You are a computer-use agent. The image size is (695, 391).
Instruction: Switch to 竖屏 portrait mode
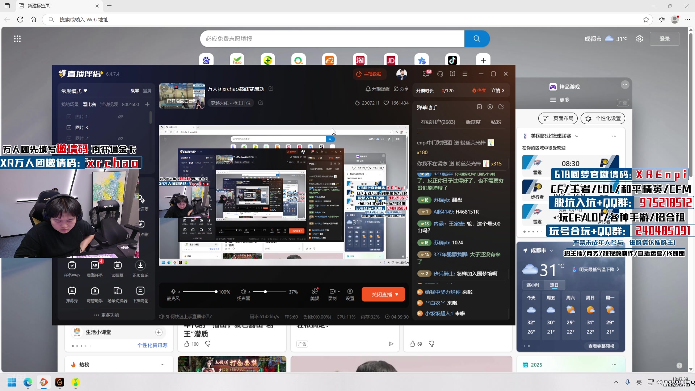pos(147,91)
